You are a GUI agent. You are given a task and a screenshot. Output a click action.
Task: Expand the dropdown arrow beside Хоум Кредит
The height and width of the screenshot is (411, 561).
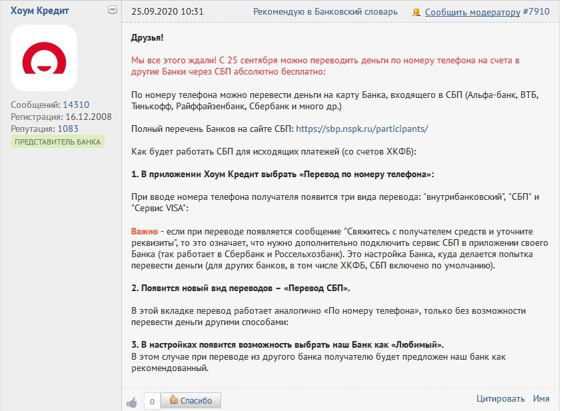click(113, 10)
